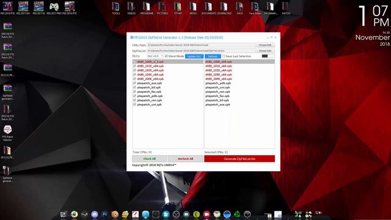Uncheck ptepatch_bil.cpk in the left list
391x220 pixels.
click(x=134, y=87)
